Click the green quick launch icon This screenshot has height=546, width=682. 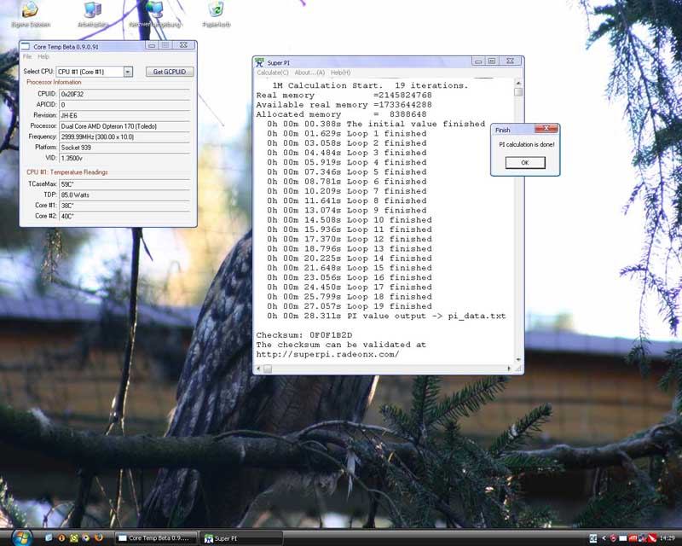click(74, 537)
